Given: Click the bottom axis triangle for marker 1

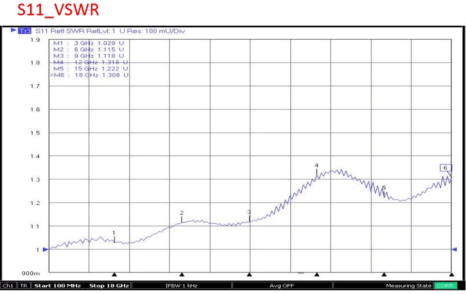Looking at the screenshot, I should pyautogui.click(x=115, y=275).
